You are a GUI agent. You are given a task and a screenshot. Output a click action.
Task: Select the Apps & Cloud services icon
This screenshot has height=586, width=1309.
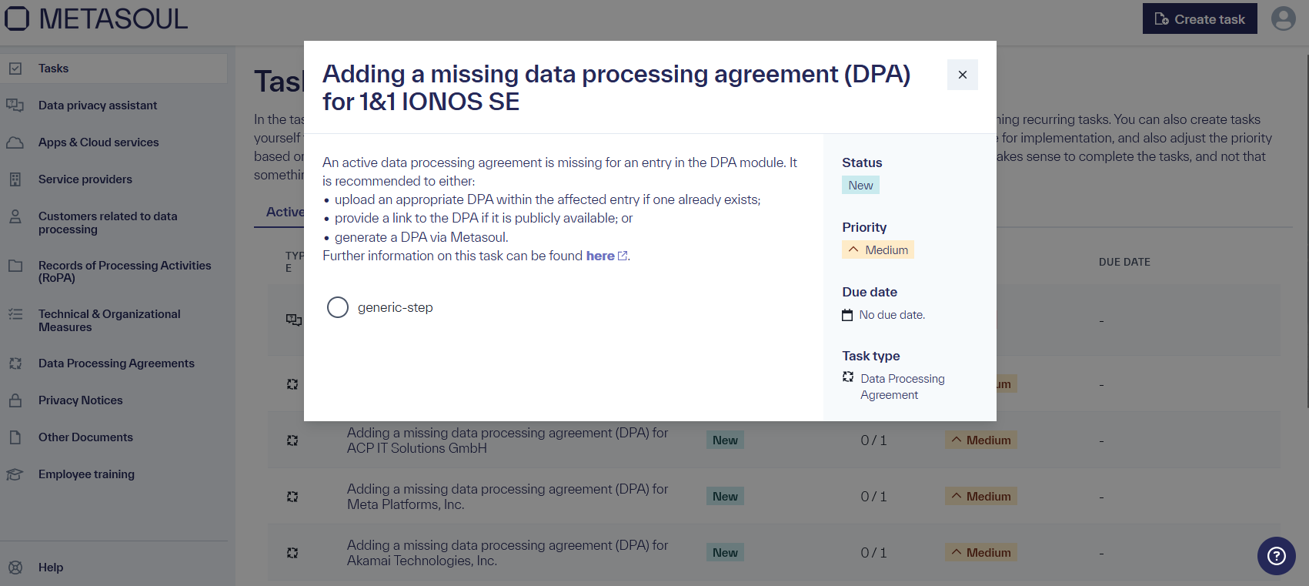(x=15, y=142)
